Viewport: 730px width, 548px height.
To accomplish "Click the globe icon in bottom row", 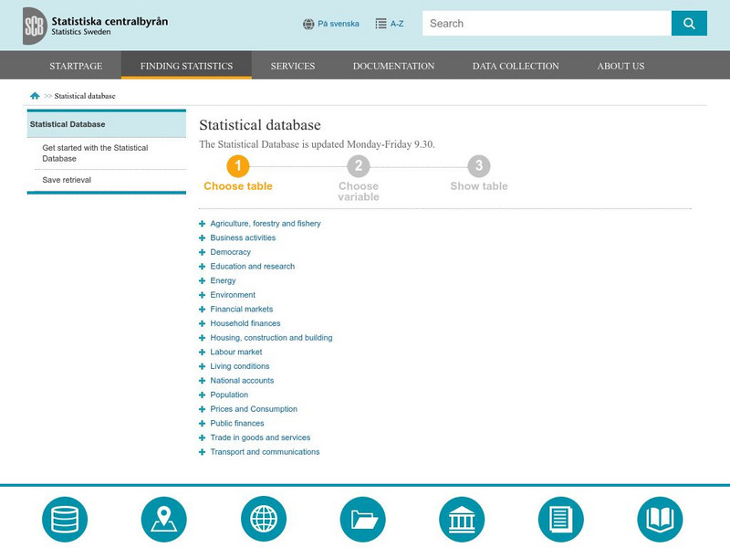I will click(264, 520).
